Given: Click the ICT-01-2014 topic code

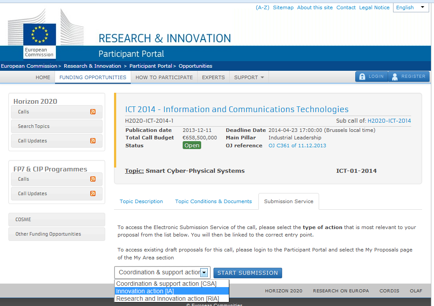Looking at the screenshot, I should coord(357,171).
